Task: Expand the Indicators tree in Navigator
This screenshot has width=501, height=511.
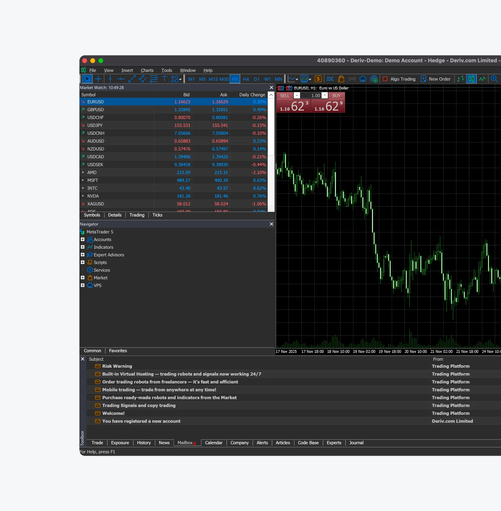Action: (83, 247)
